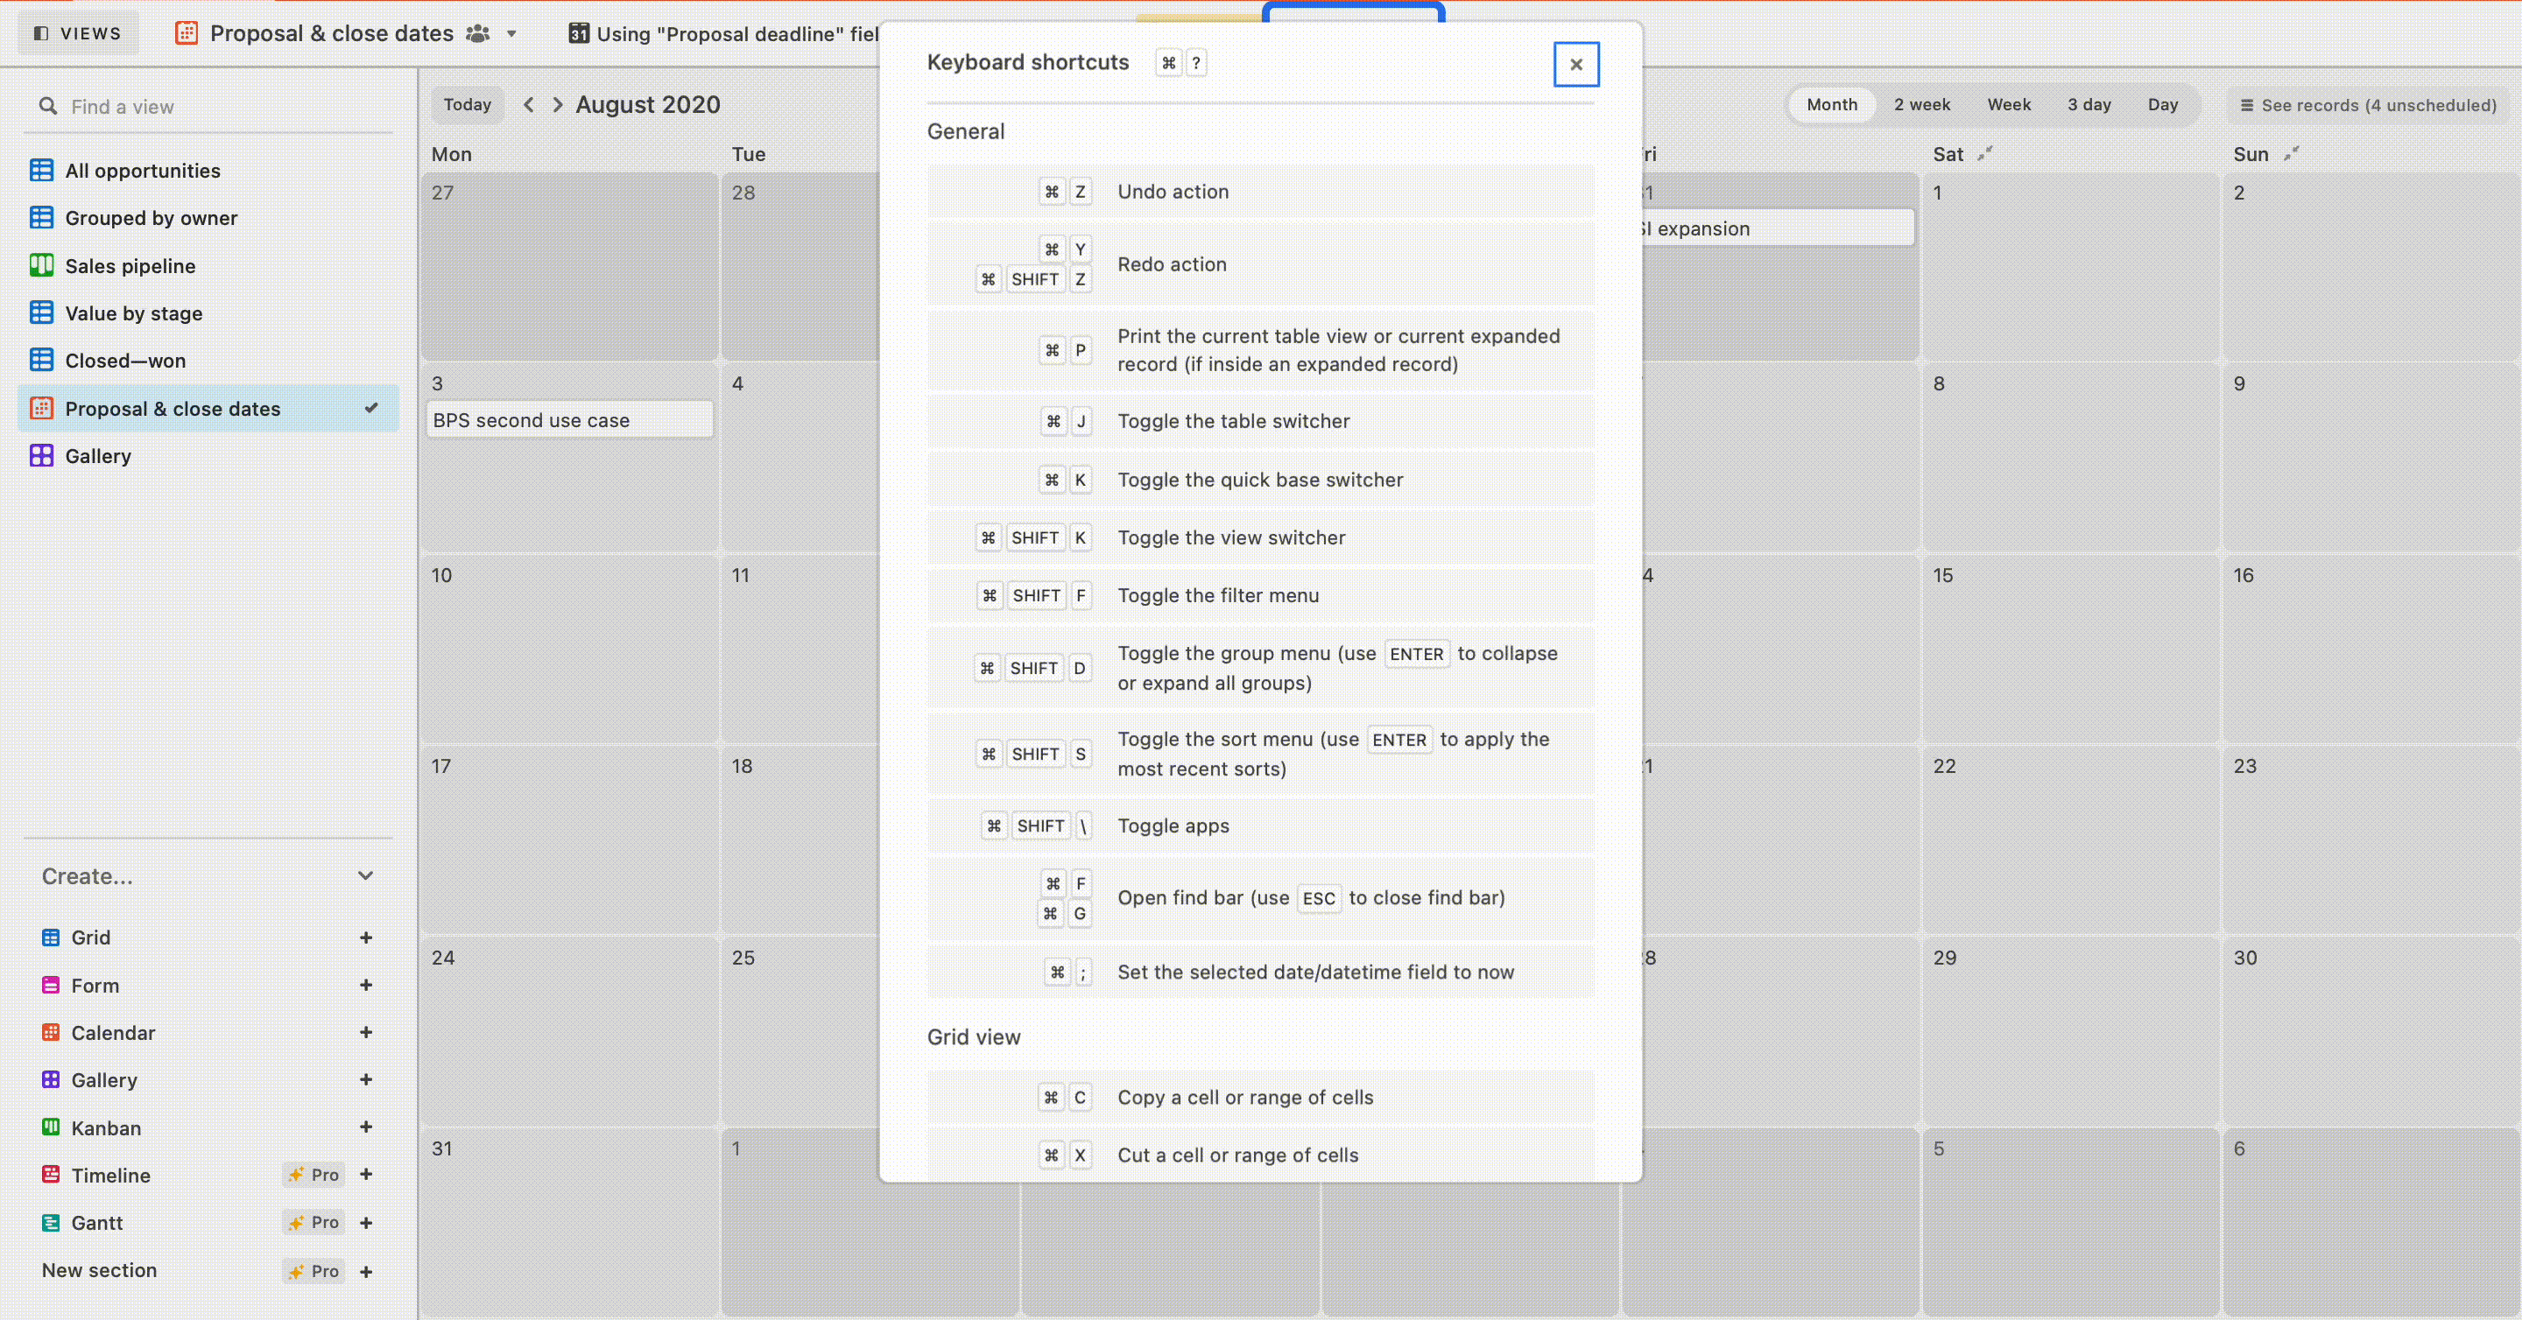Collapse the Create... section

click(x=365, y=875)
